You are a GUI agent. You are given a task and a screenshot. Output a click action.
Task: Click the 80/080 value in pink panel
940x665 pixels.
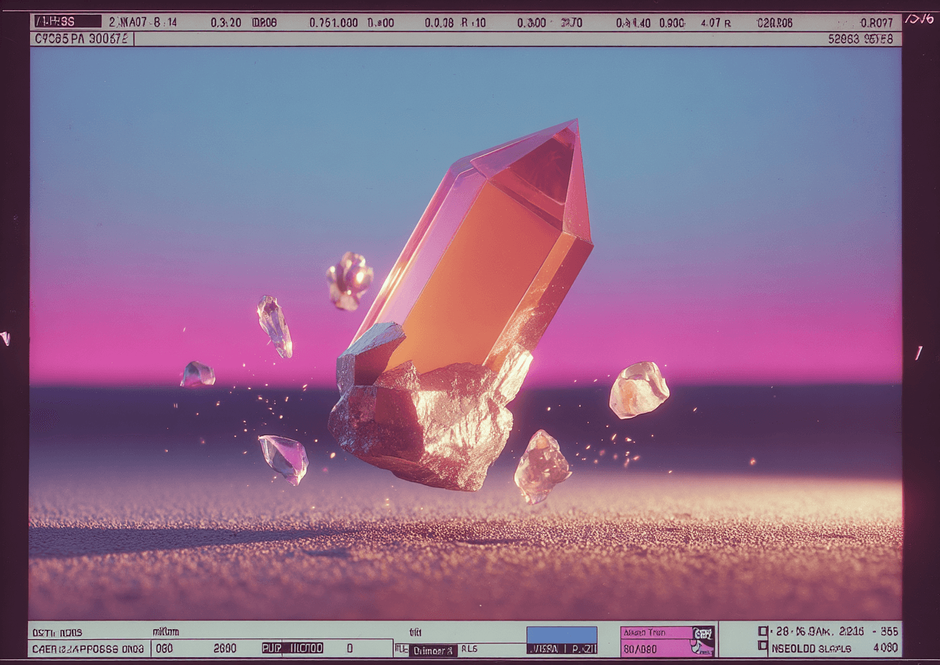640,649
